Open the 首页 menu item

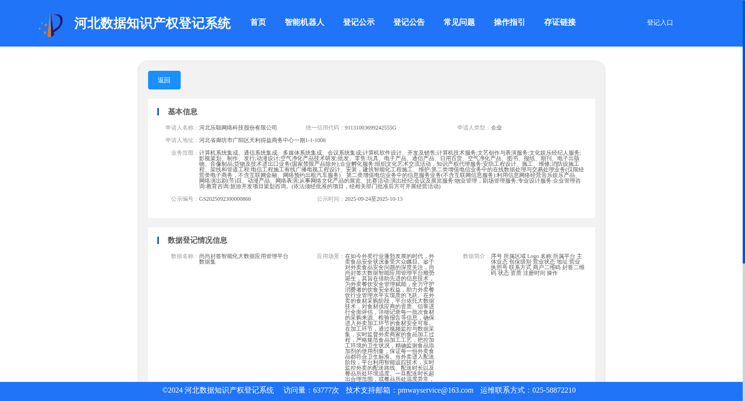coord(258,22)
